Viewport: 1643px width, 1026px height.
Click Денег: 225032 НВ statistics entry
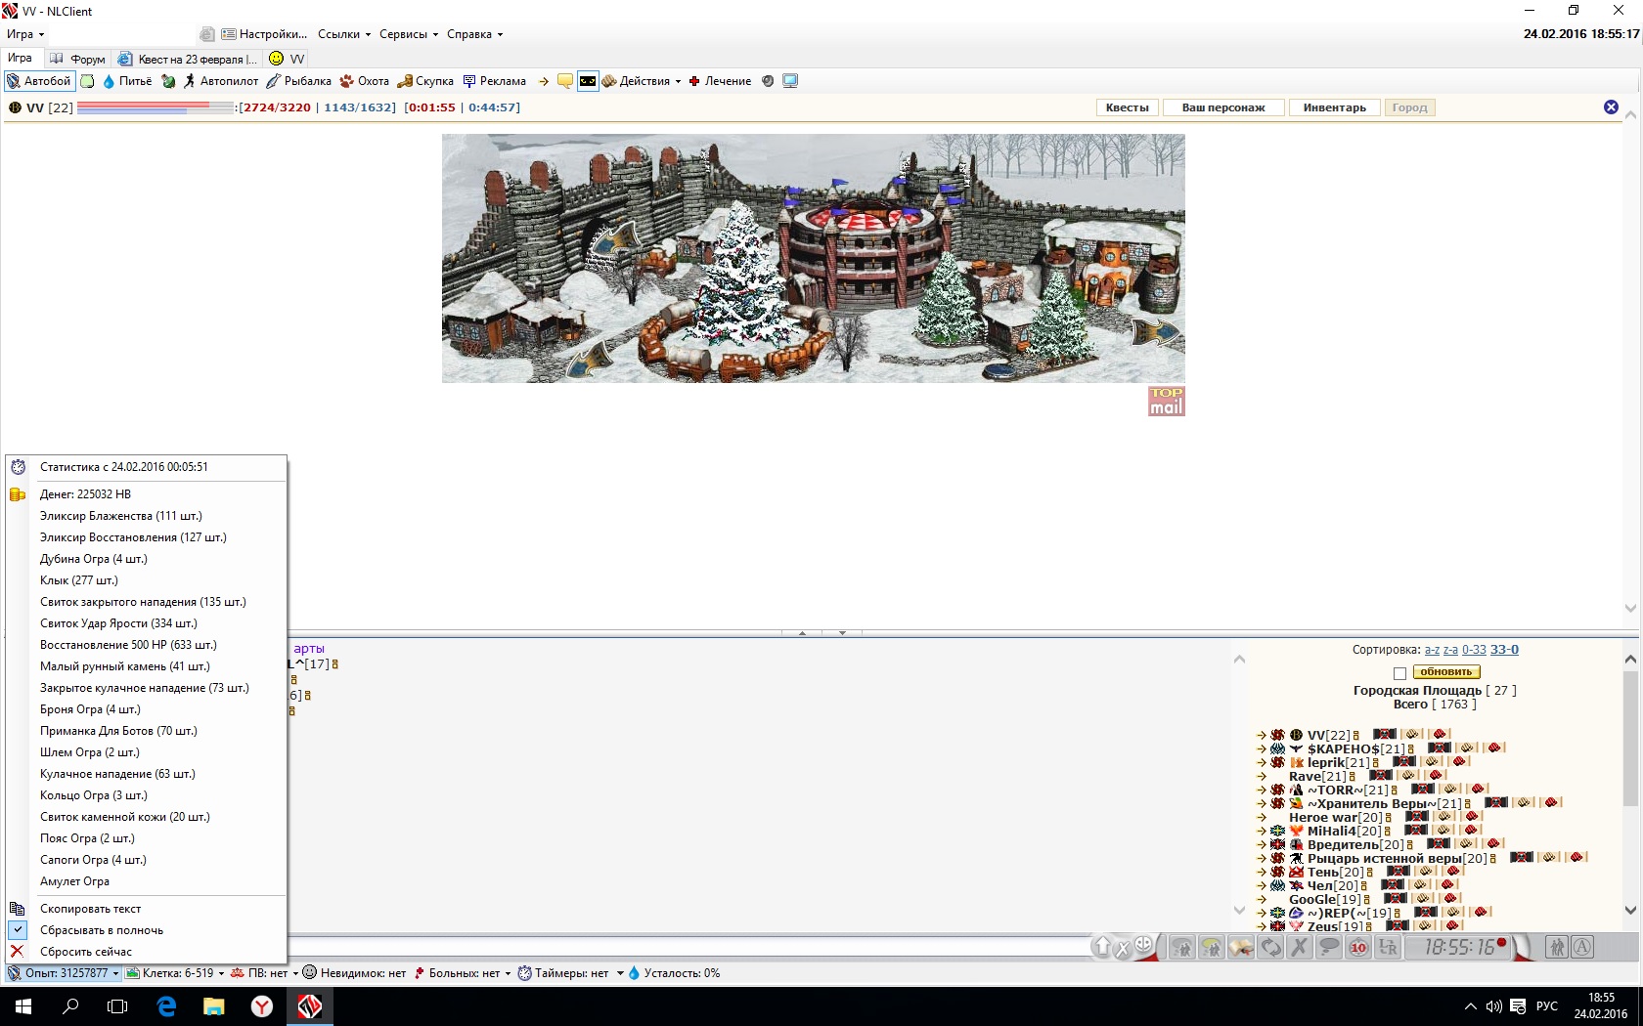point(146,494)
